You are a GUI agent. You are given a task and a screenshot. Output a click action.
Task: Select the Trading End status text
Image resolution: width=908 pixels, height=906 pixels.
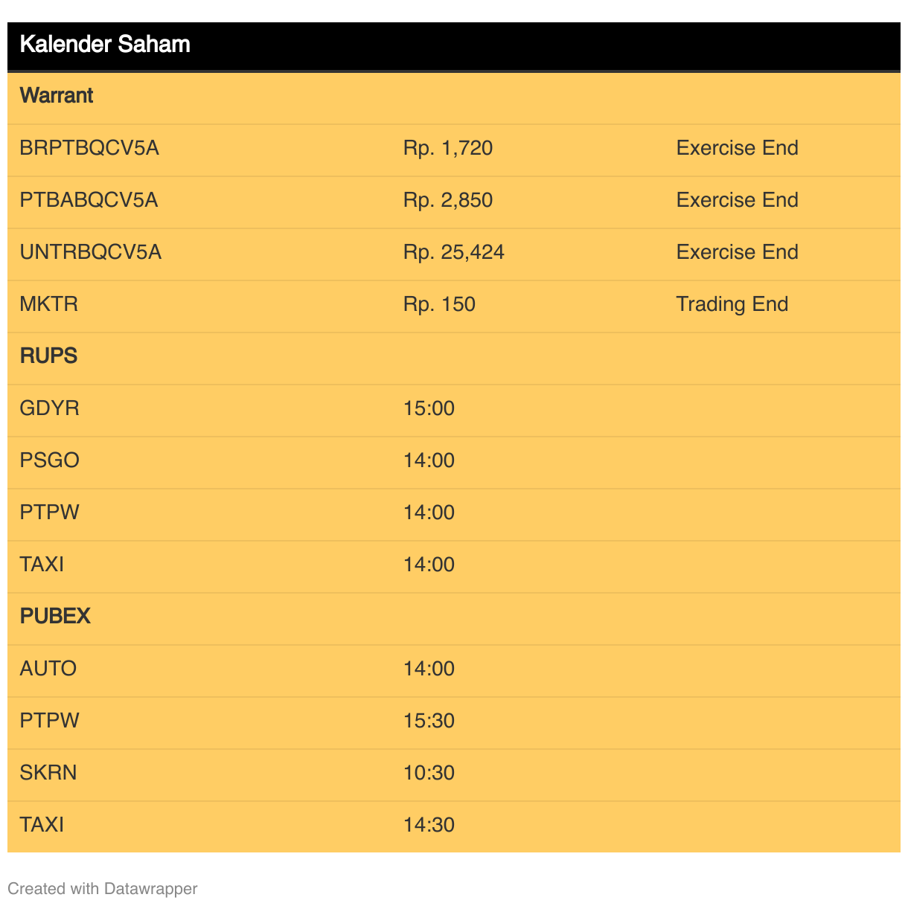pos(732,304)
